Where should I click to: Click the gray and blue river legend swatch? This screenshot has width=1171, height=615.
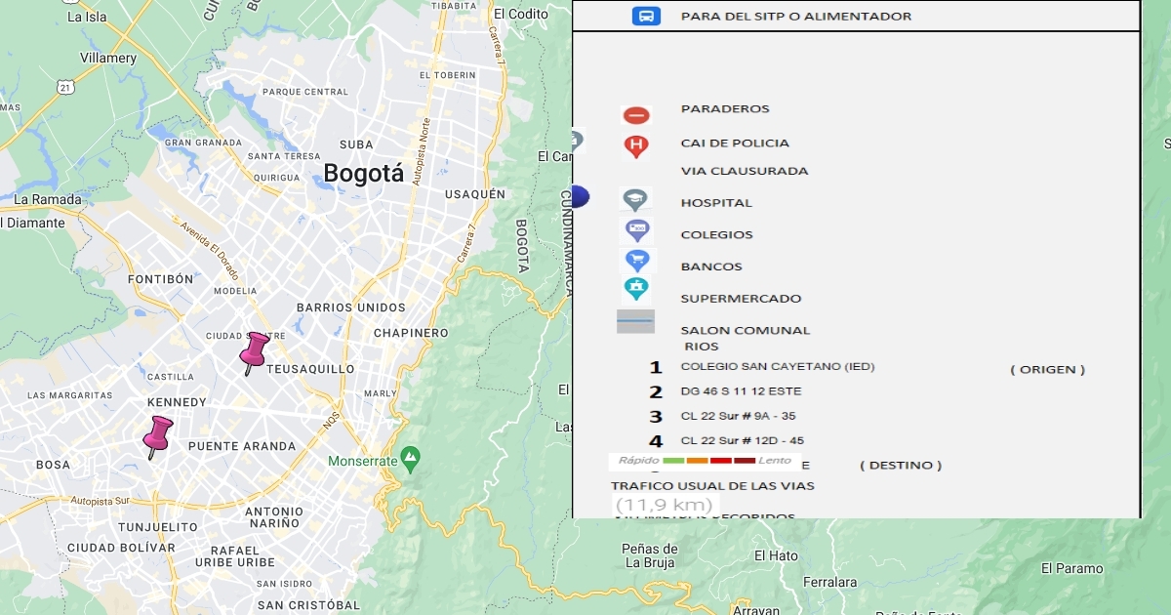point(635,321)
